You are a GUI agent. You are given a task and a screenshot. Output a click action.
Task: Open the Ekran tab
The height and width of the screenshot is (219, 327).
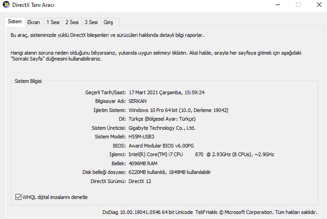tap(34, 22)
